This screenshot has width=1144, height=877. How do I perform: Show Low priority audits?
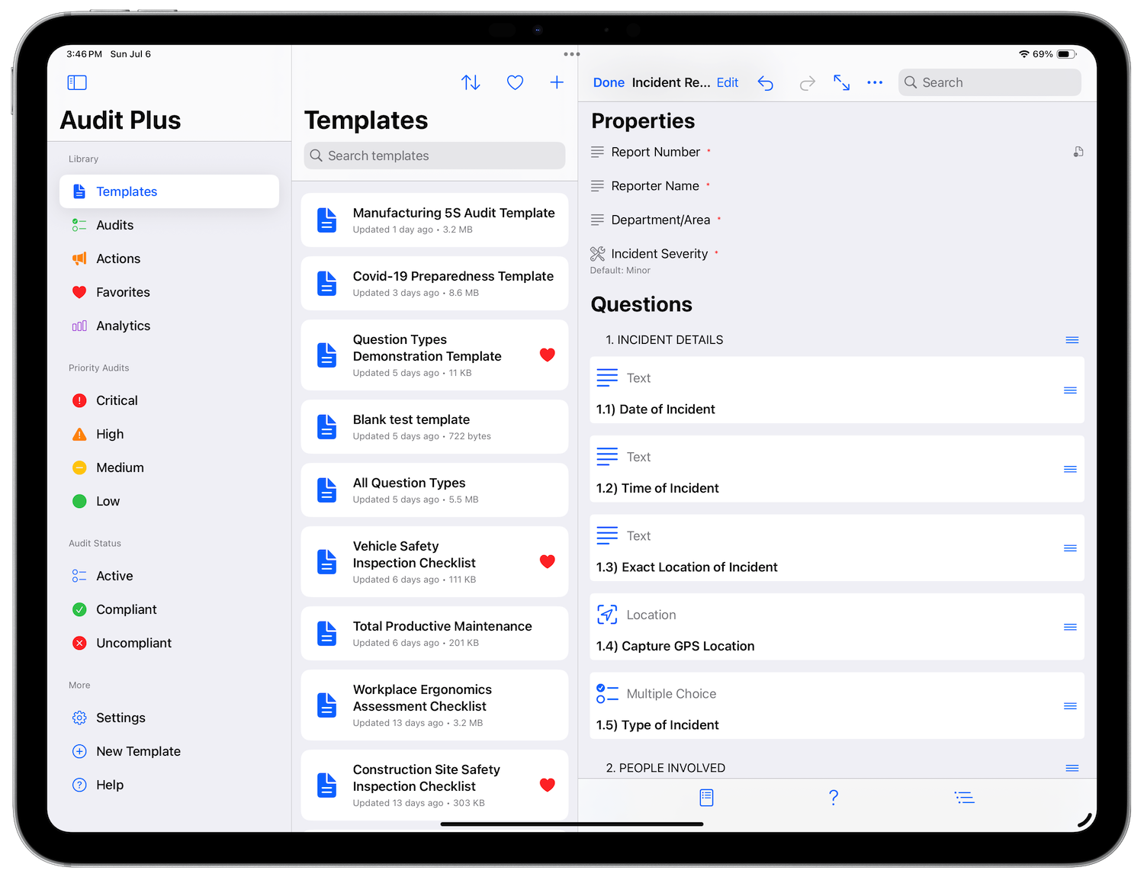click(x=169, y=501)
